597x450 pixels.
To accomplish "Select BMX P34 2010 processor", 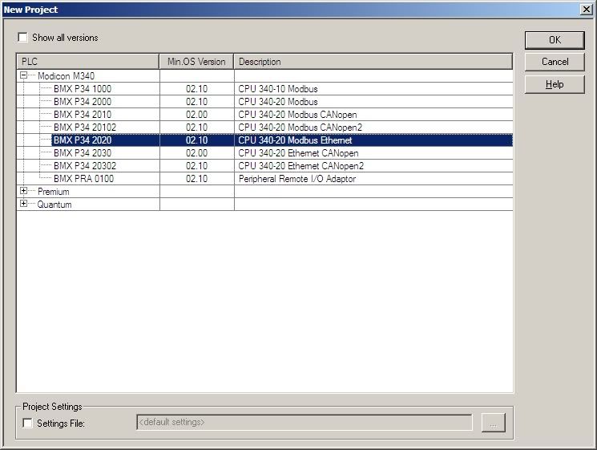I will point(83,115).
